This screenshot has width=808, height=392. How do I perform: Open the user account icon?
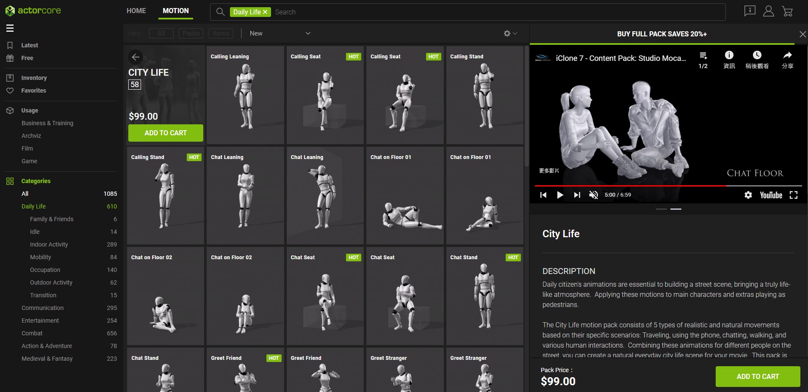tap(768, 11)
